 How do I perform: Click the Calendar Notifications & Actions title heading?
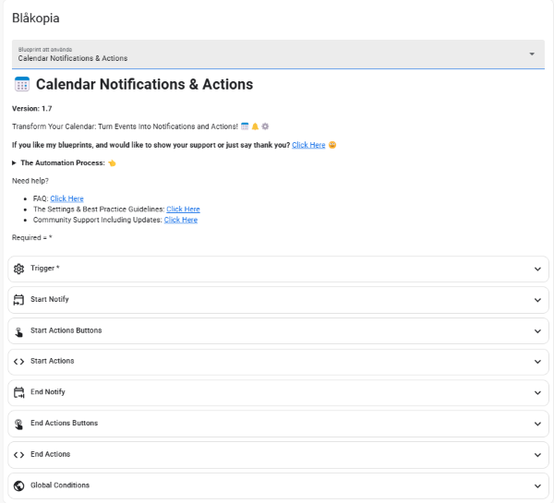coord(145,84)
